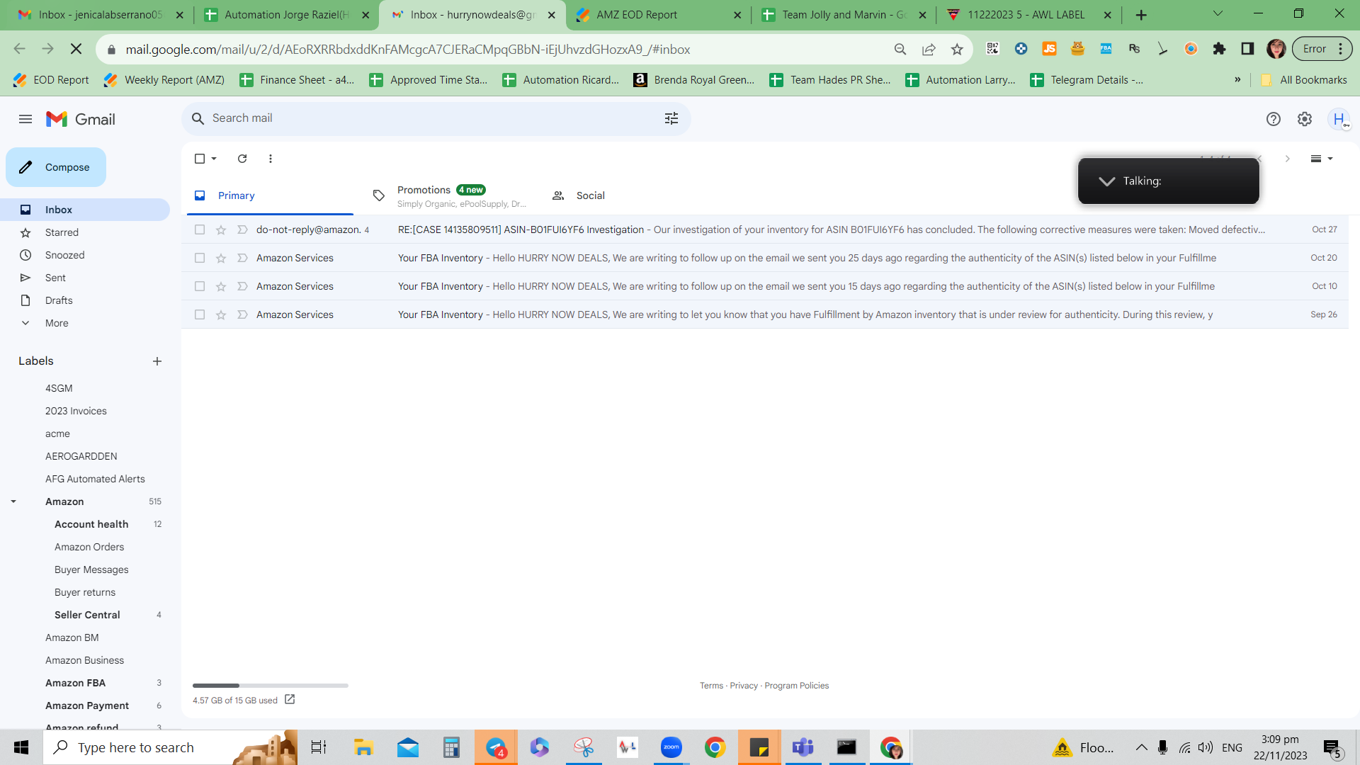This screenshot has width=1360, height=765.
Task: Click the search options filter icon
Action: pos(671,118)
